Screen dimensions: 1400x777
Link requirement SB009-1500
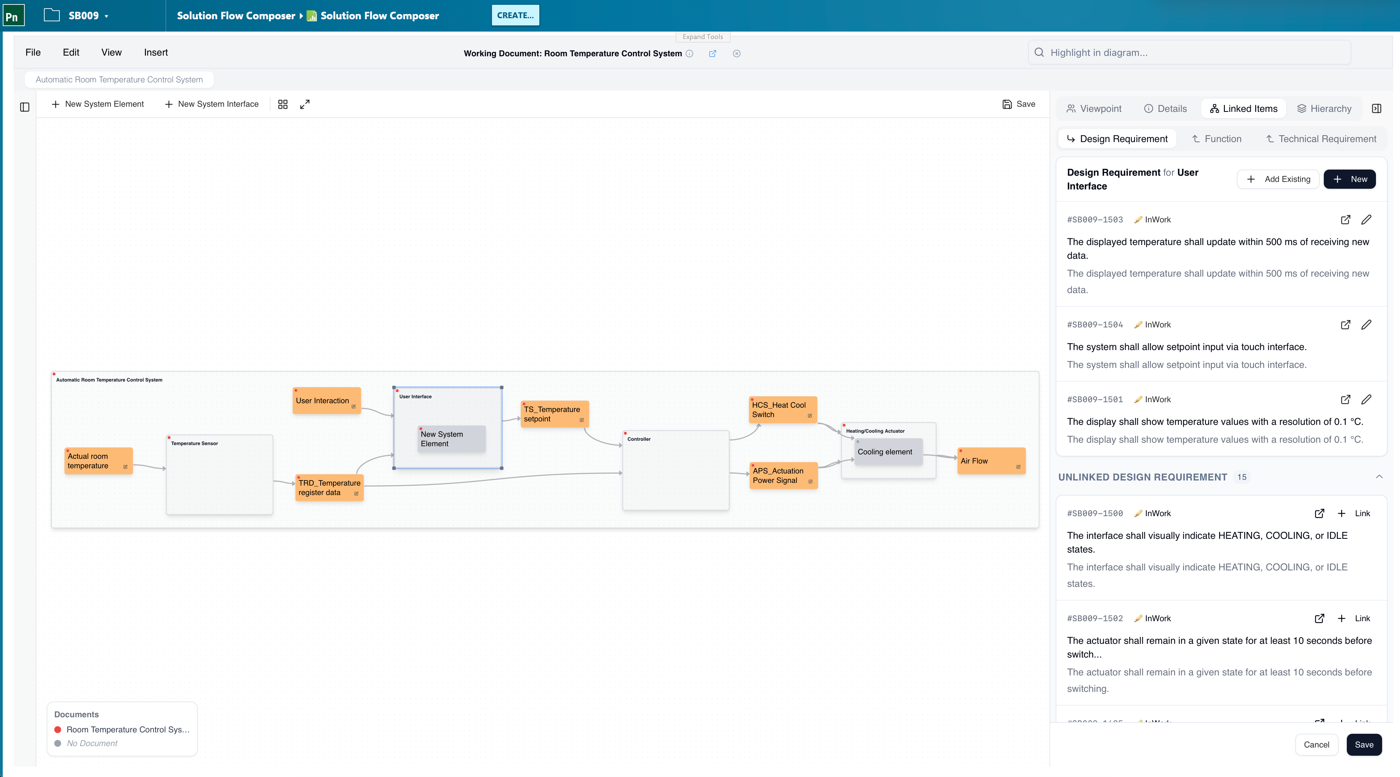tap(1354, 513)
